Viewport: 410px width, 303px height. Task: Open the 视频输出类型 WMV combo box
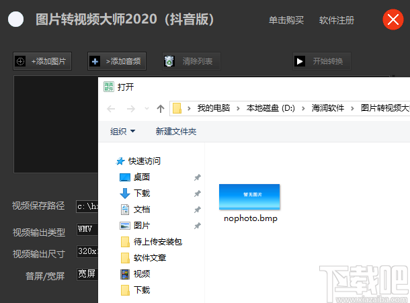coord(87,229)
